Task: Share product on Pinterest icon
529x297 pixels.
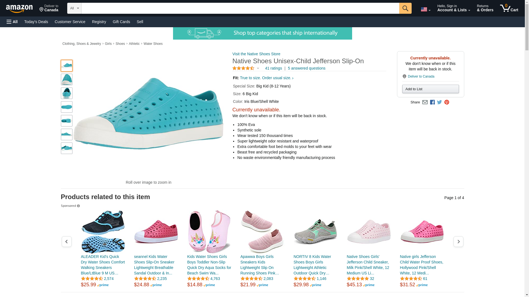Action: [447, 102]
